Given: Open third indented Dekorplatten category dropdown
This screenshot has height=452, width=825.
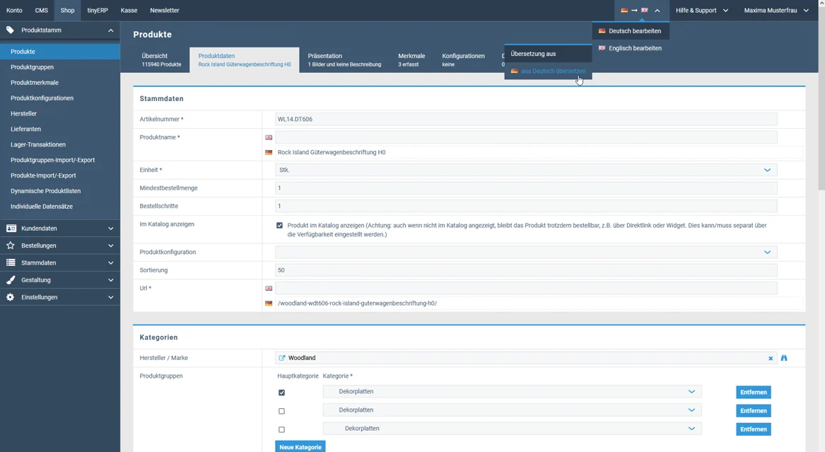Looking at the screenshot, I should 512,429.
